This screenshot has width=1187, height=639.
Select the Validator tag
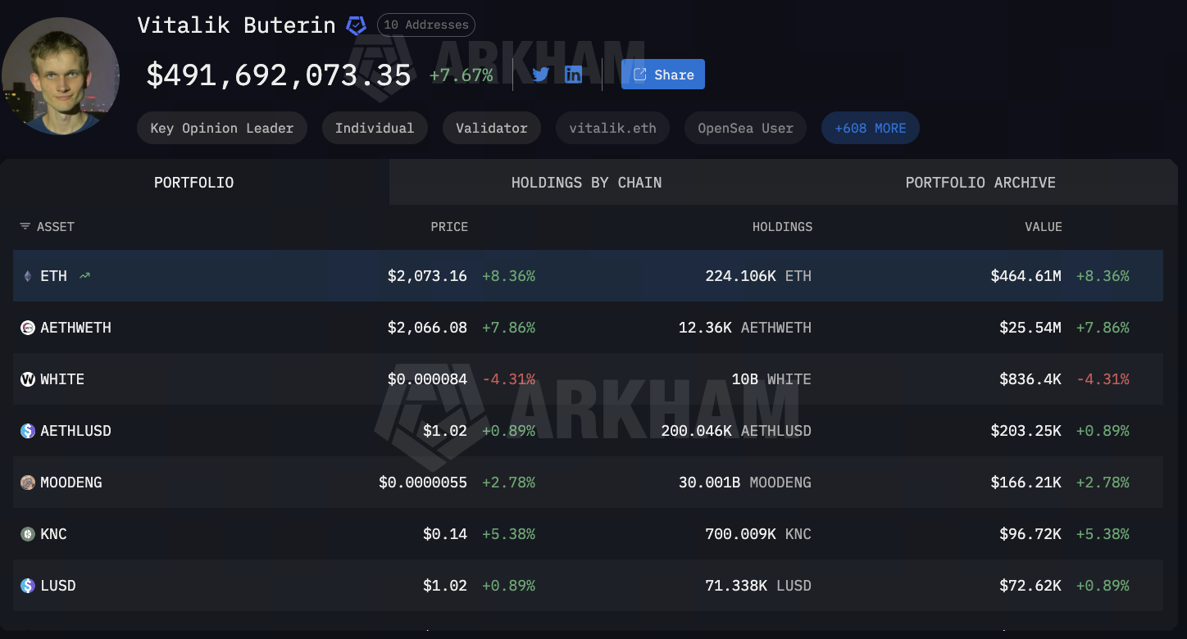tap(492, 128)
